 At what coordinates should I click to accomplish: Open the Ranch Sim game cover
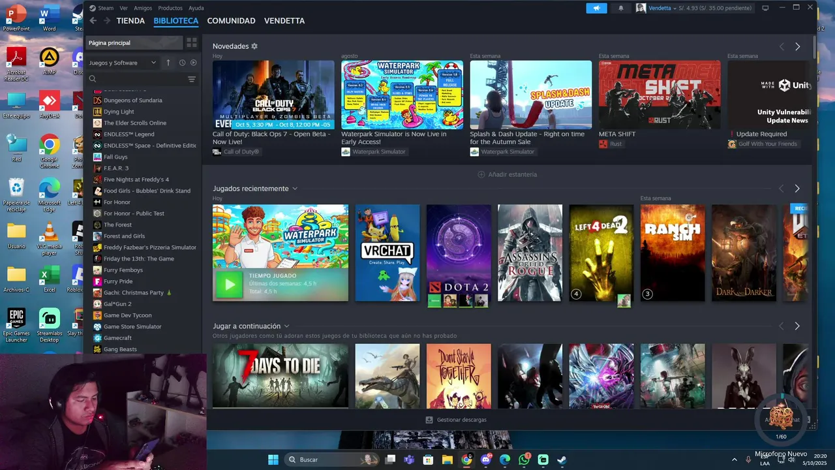[673, 253]
